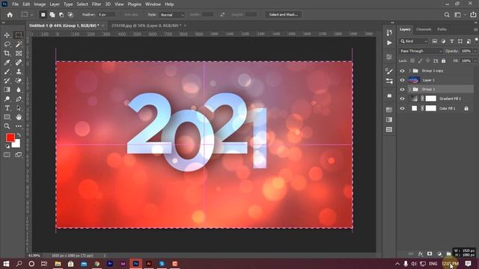The image size is (479, 269).
Task: Open the Filter menu
Action: [97, 4]
